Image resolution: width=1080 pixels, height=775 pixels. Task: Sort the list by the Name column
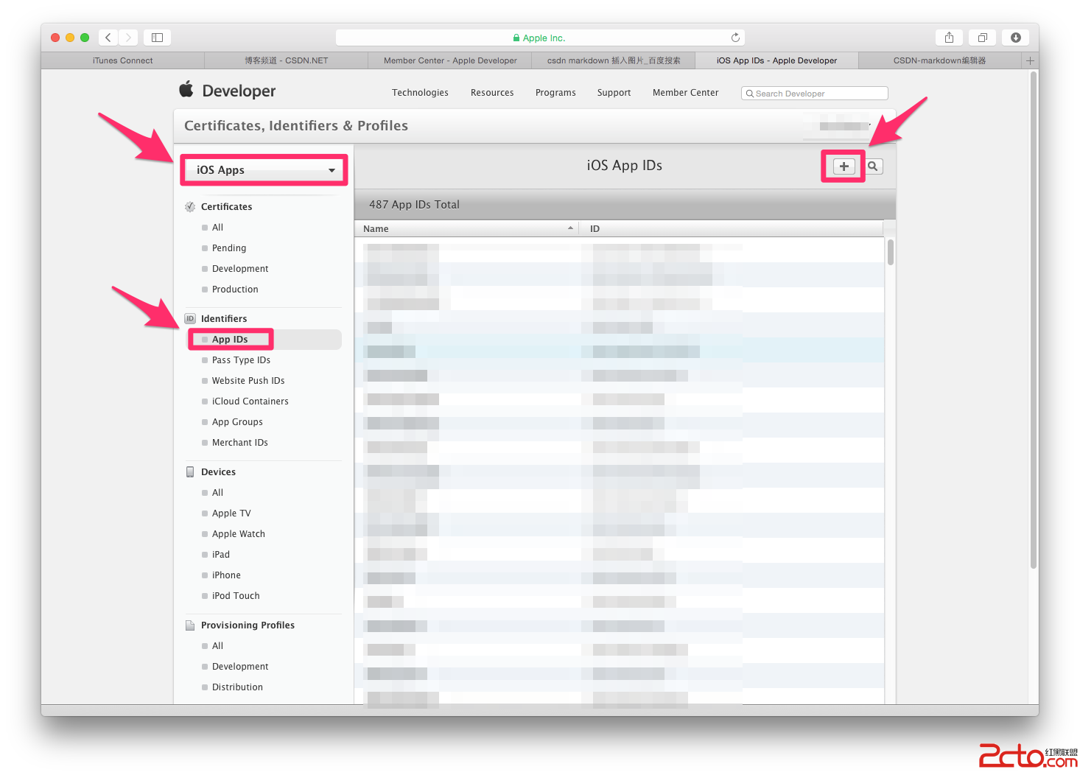tap(467, 228)
